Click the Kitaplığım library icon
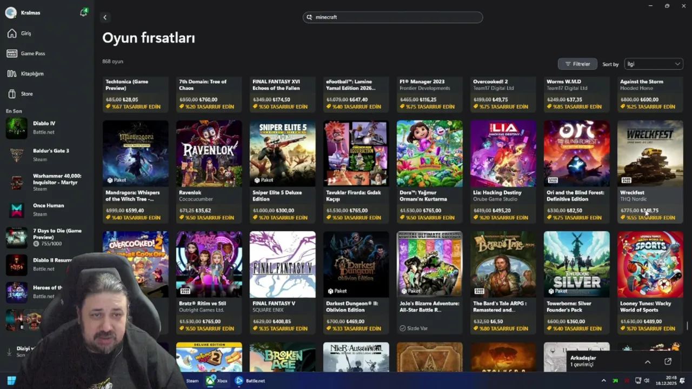692x389 pixels. (x=12, y=73)
